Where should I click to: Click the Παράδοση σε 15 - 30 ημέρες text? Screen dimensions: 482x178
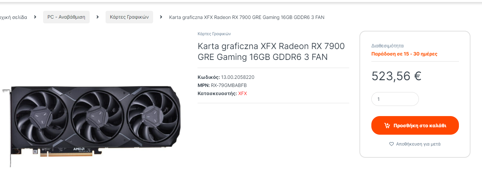pos(405,54)
